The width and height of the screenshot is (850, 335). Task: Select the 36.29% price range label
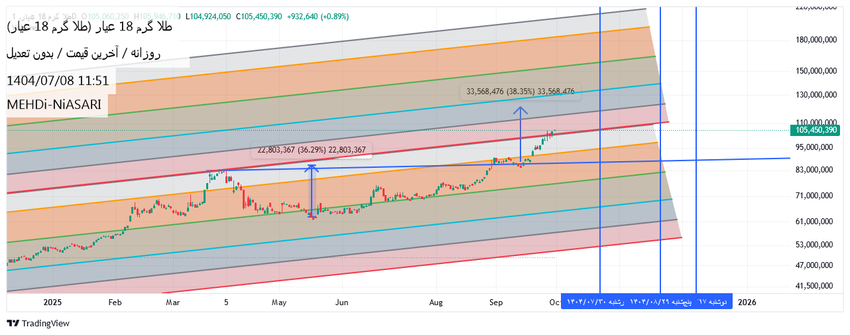tap(312, 150)
